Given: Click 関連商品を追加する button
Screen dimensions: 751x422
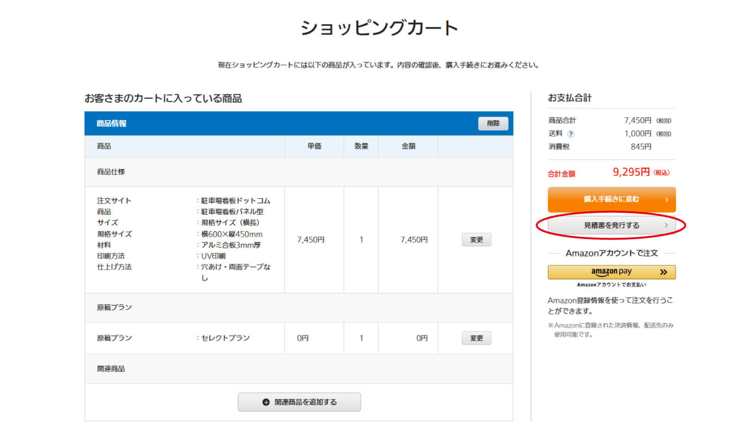Looking at the screenshot, I should [x=299, y=402].
